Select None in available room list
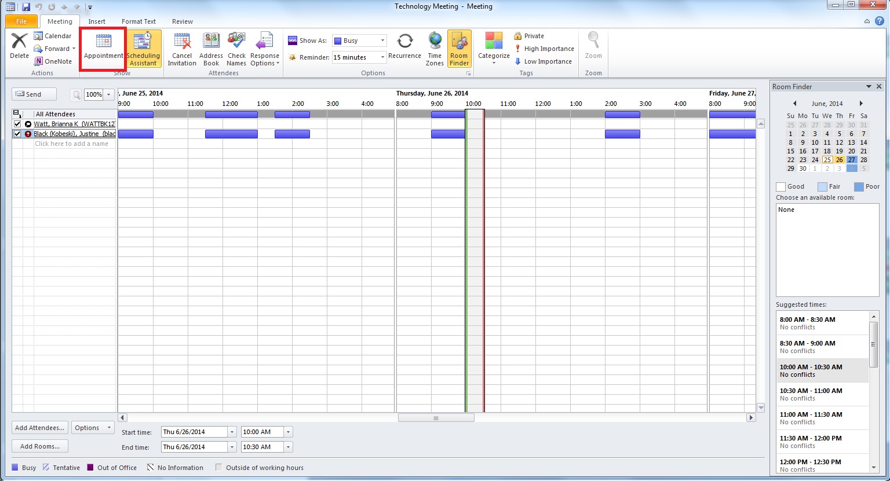Viewport: 890px width, 481px height. [786, 210]
